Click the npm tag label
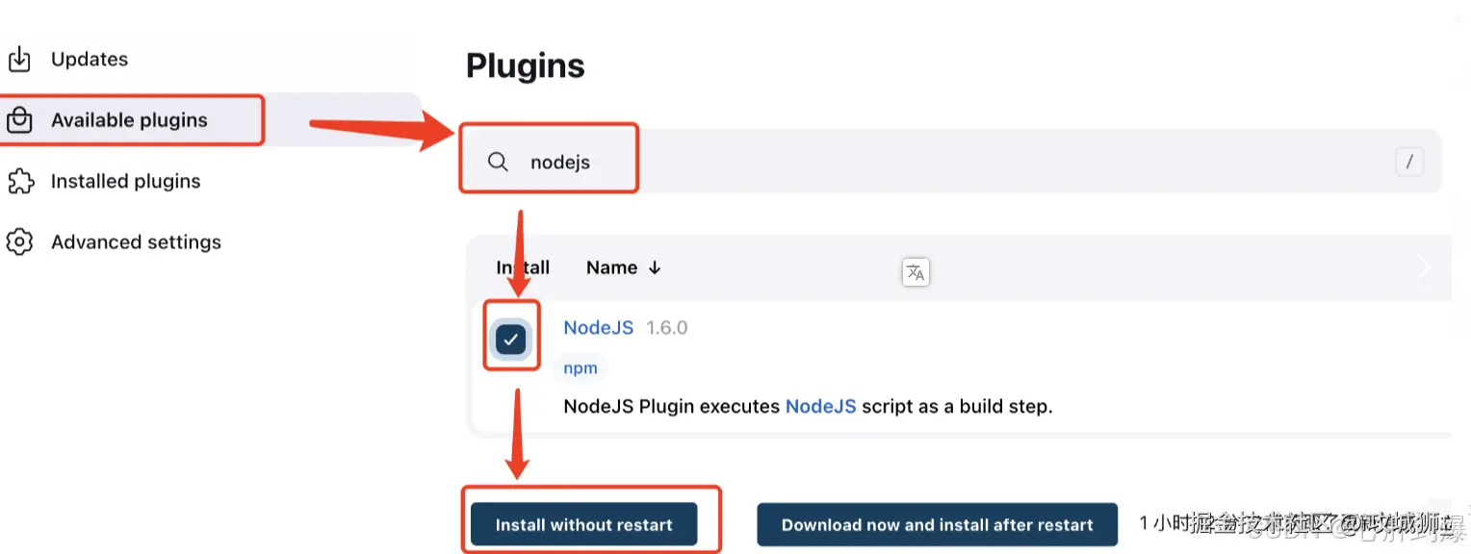 (x=581, y=368)
